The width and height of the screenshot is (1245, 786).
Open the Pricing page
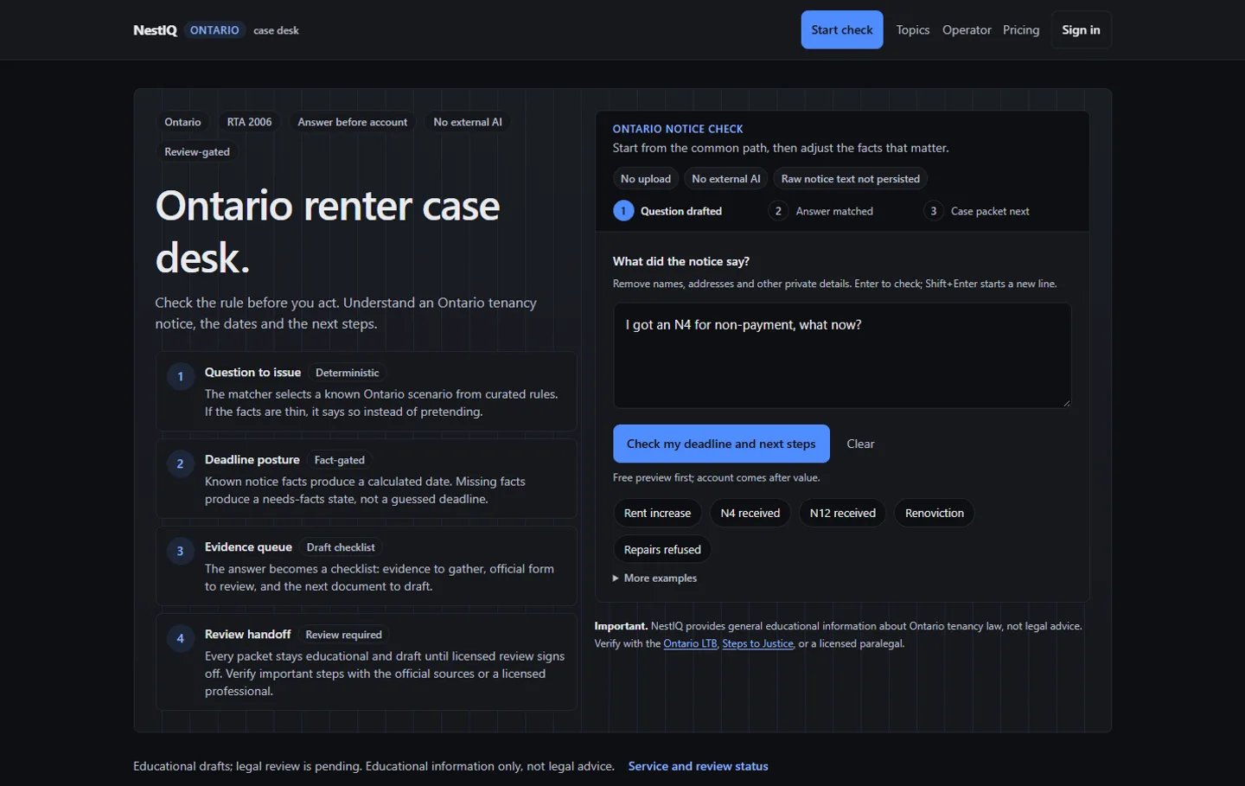(x=1021, y=30)
